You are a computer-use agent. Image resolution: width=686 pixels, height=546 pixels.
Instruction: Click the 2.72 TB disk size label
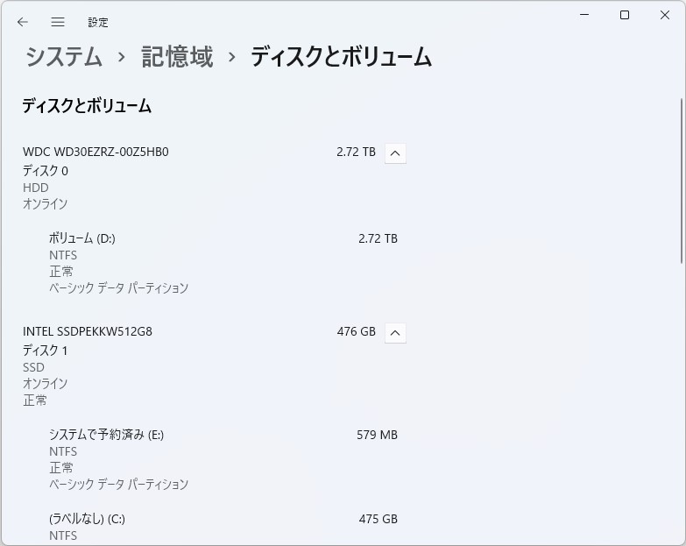pyautogui.click(x=356, y=152)
